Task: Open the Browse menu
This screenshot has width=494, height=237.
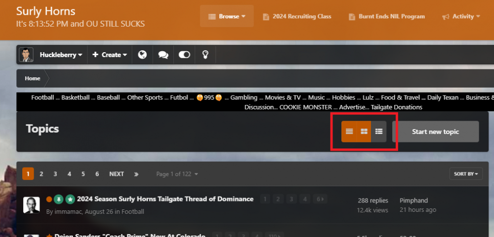Action: click(x=227, y=16)
